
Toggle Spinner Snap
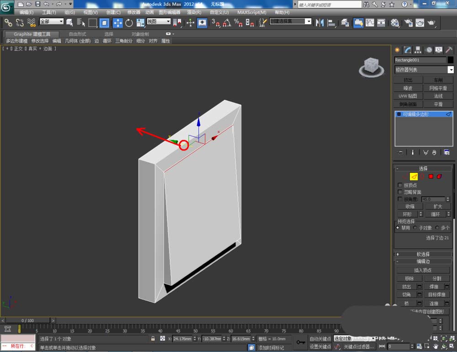click(x=250, y=22)
